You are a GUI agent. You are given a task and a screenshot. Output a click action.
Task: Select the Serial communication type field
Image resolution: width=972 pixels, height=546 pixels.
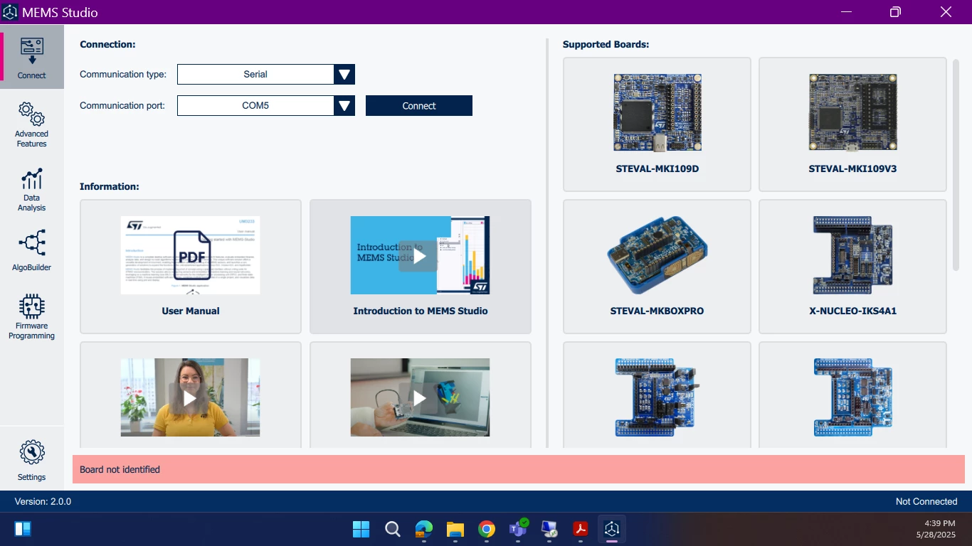(255, 74)
